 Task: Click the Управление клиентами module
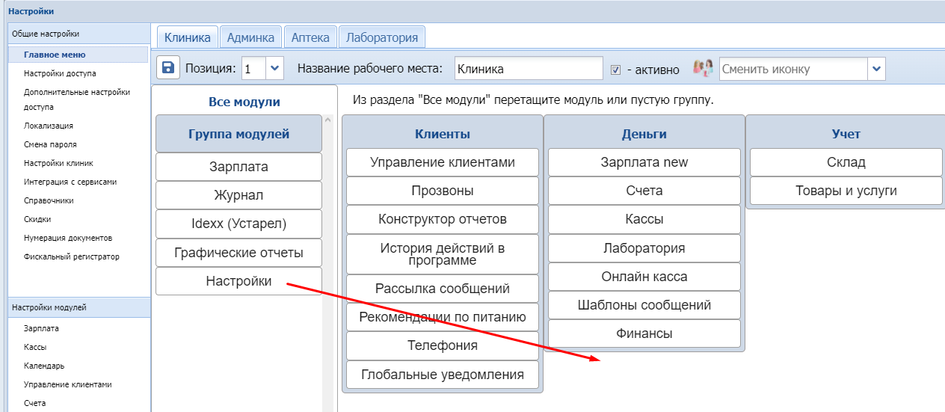click(443, 162)
